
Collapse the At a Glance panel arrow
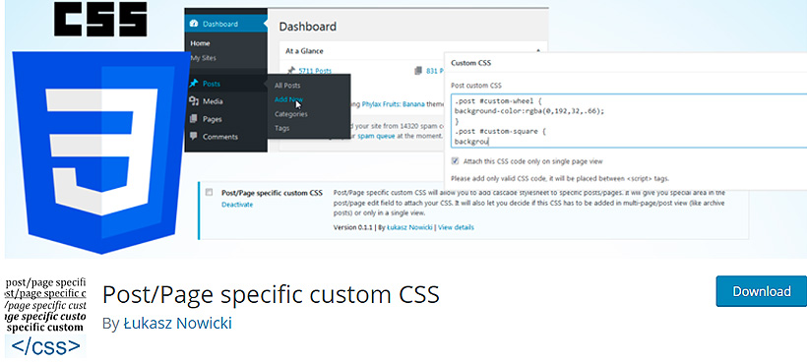pyautogui.click(x=538, y=51)
